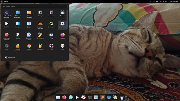Open Archive Manager app

pyautogui.click(x=29, y=14)
